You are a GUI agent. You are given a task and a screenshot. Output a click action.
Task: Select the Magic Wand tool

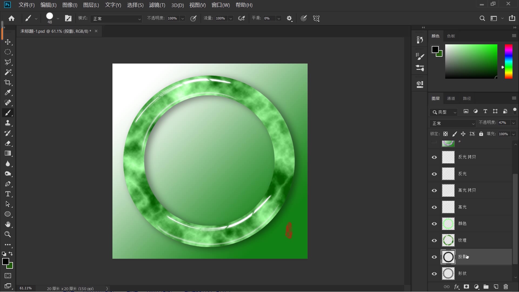click(x=8, y=72)
